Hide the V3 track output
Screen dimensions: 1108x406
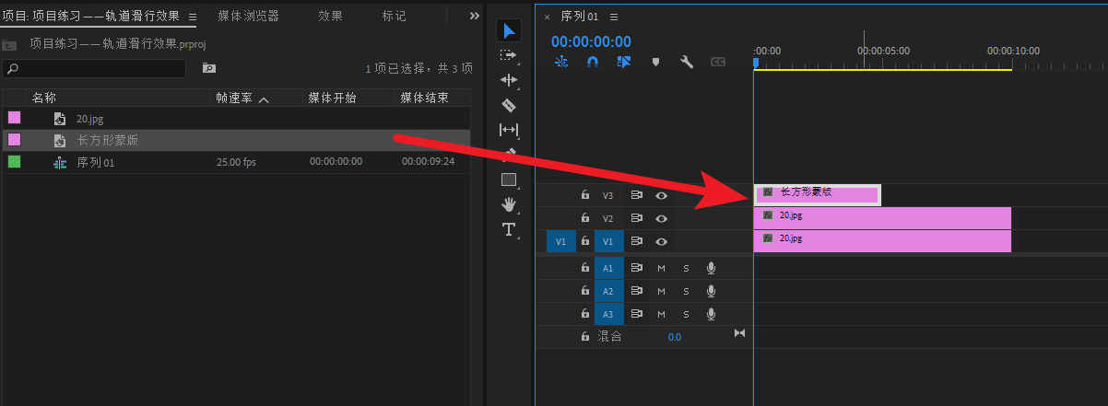click(661, 195)
